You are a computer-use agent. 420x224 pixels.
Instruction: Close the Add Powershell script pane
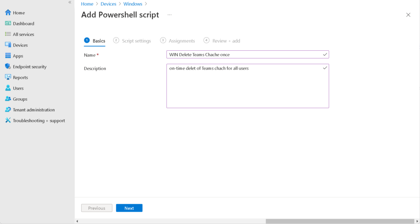(408, 15)
